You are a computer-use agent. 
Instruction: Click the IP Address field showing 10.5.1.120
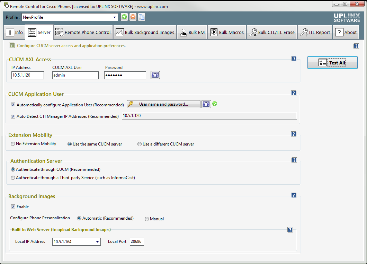pyautogui.click(x=28, y=75)
